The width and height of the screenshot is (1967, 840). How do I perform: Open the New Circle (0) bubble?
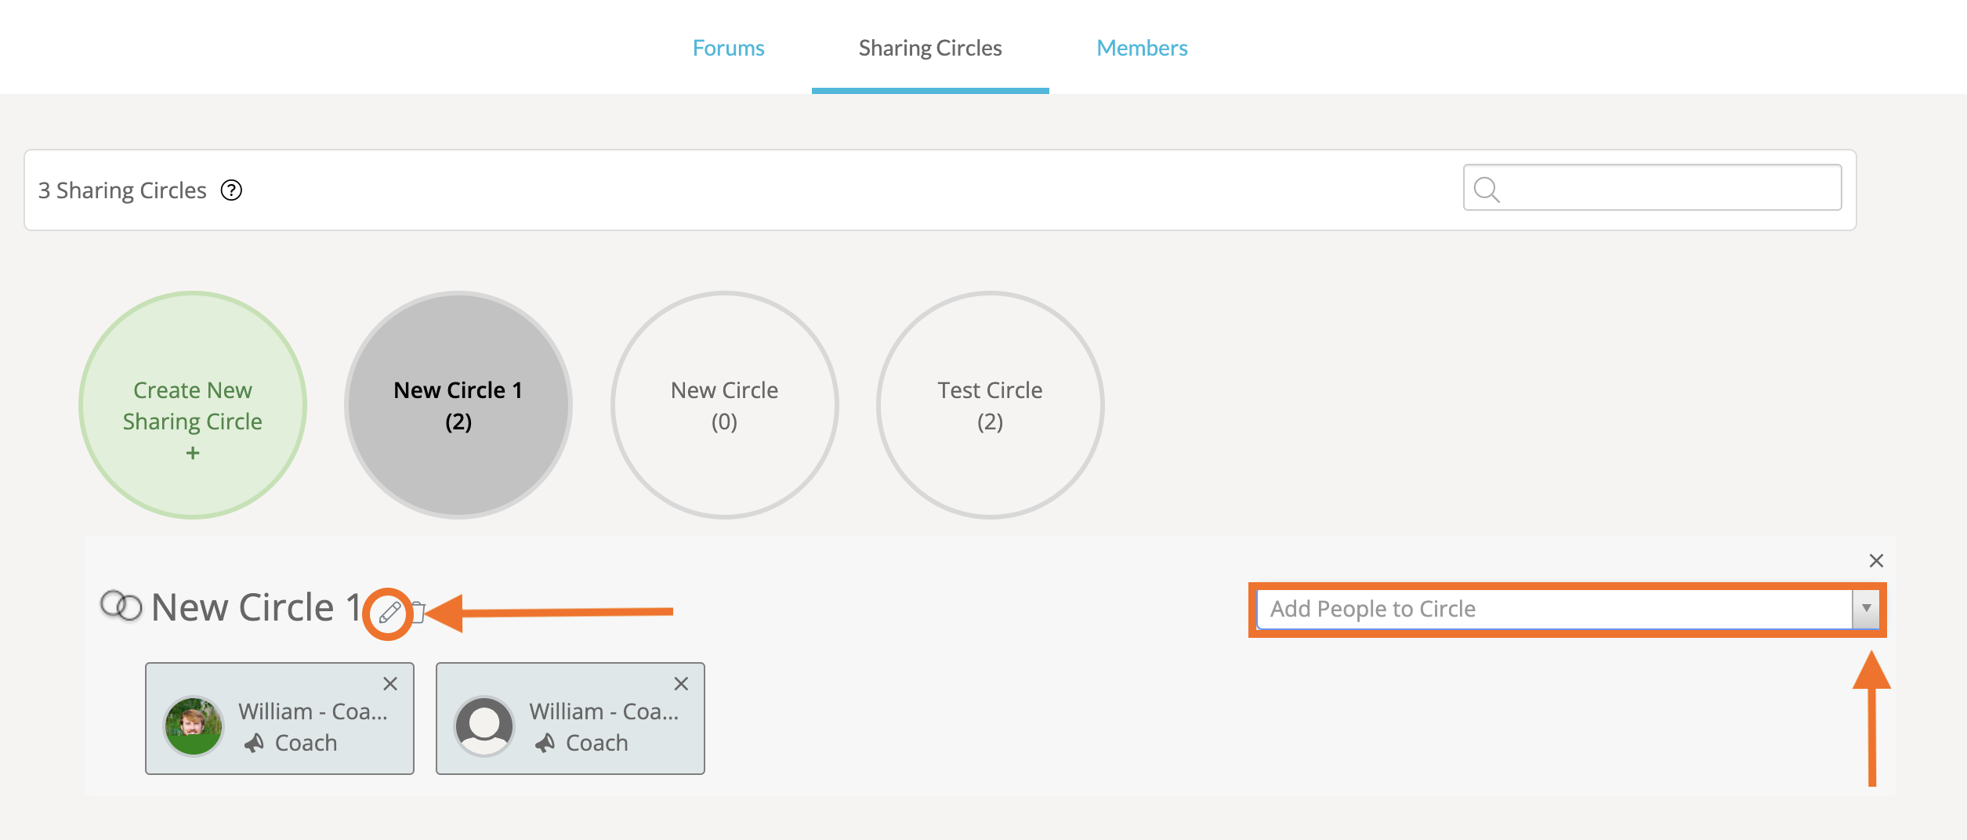click(x=724, y=405)
